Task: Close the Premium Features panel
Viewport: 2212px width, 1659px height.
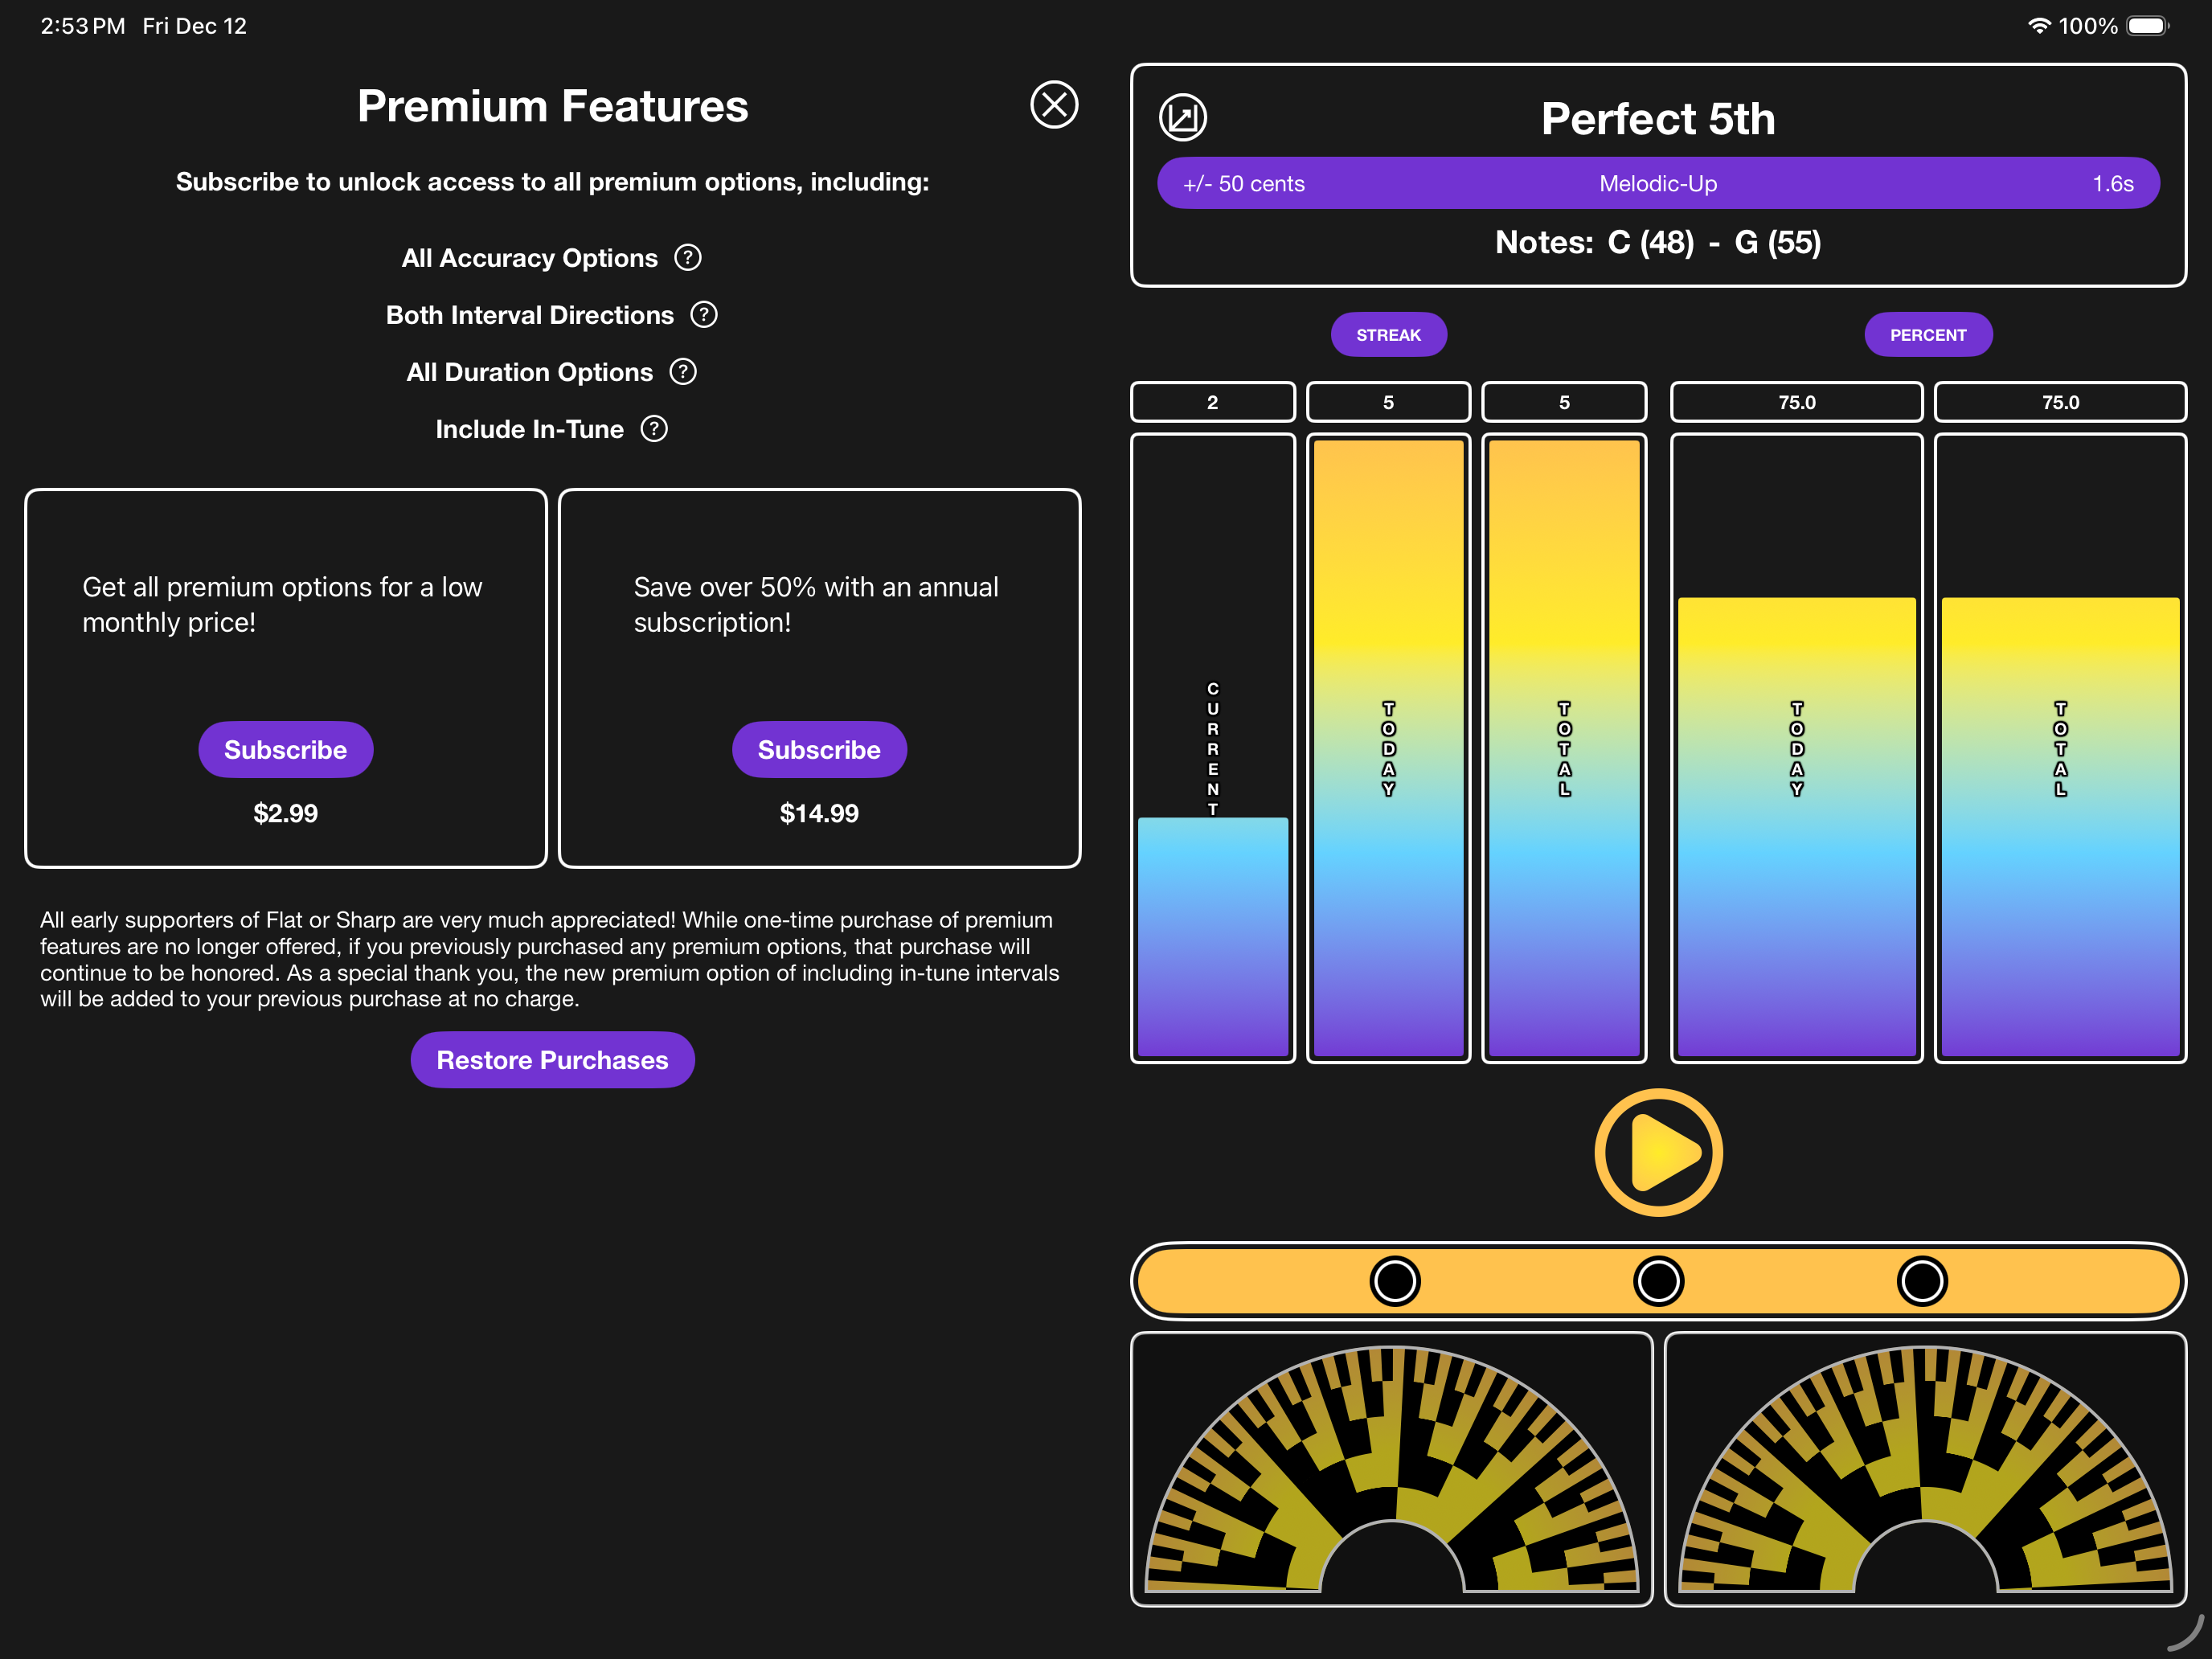Action: point(1054,105)
